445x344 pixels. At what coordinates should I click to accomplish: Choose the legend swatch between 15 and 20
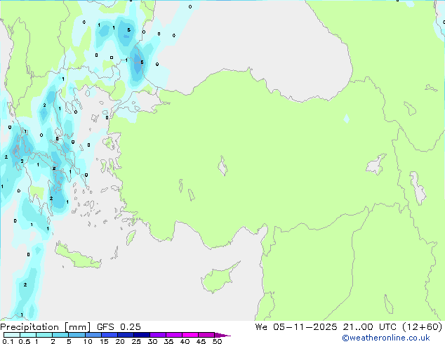pyautogui.click(x=109, y=335)
